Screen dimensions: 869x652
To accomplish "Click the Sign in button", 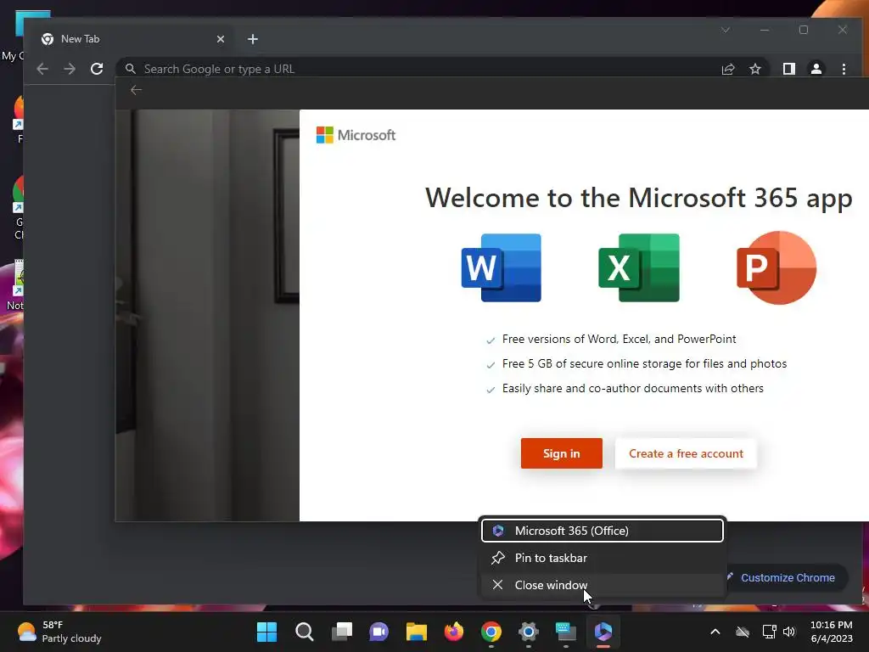I will tap(562, 453).
